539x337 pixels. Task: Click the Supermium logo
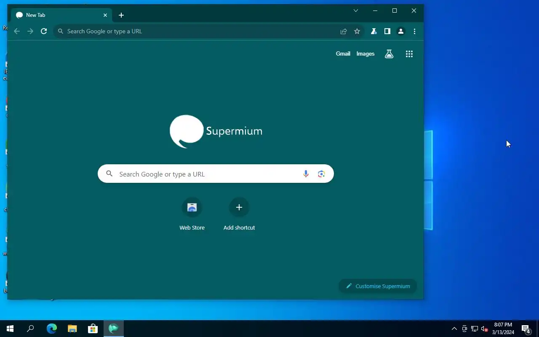(216, 131)
